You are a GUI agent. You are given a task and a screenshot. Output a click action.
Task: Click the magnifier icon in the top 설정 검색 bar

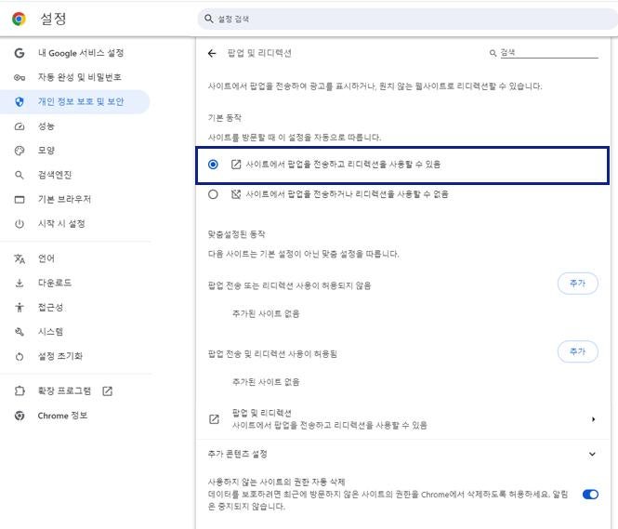tap(208, 19)
